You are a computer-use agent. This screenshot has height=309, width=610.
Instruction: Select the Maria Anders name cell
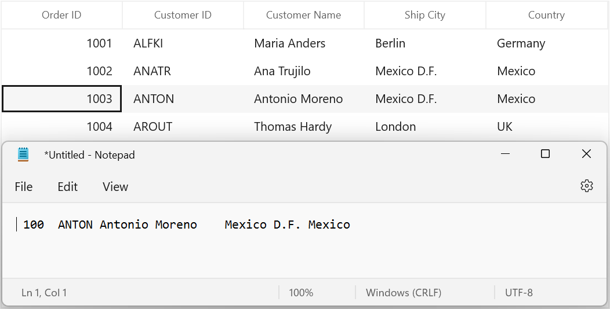coord(303,43)
